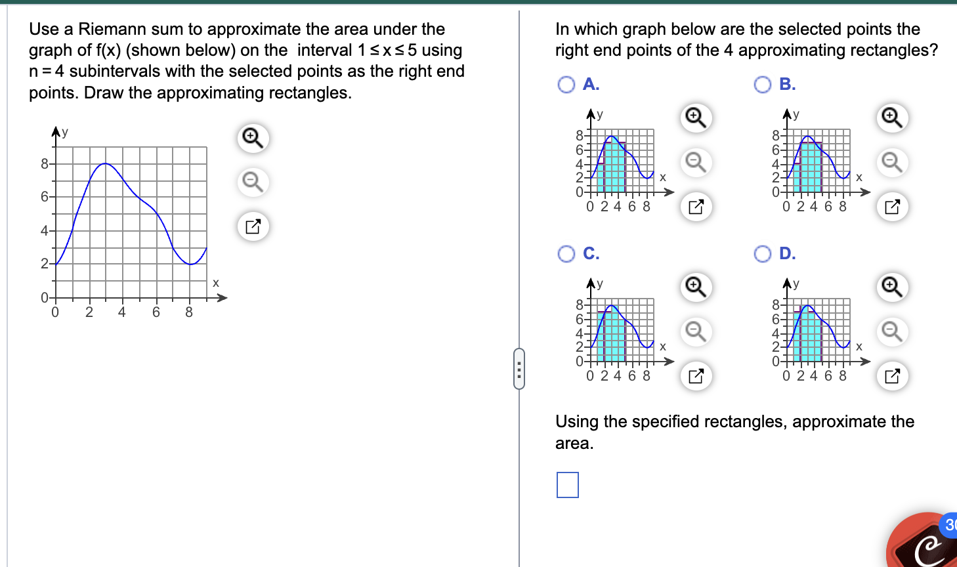Zoom out on graph C
Viewport: 957px width, 567px height.
pos(696,332)
